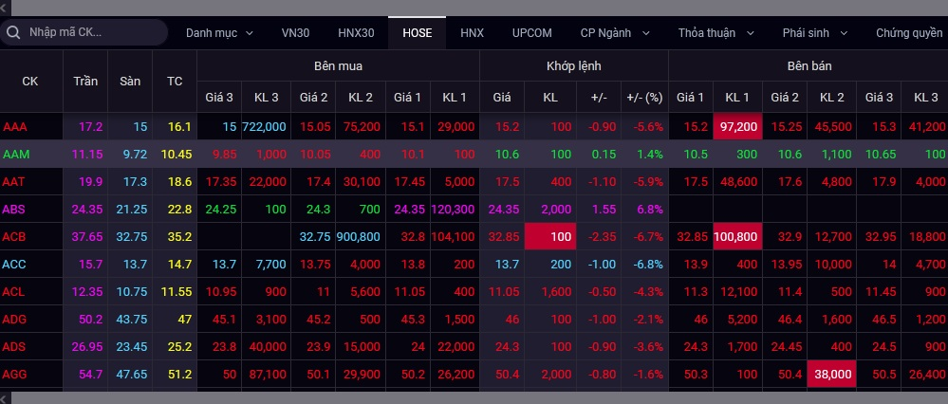
Task: Open the Phái sinh dropdown
Action: point(815,32)
